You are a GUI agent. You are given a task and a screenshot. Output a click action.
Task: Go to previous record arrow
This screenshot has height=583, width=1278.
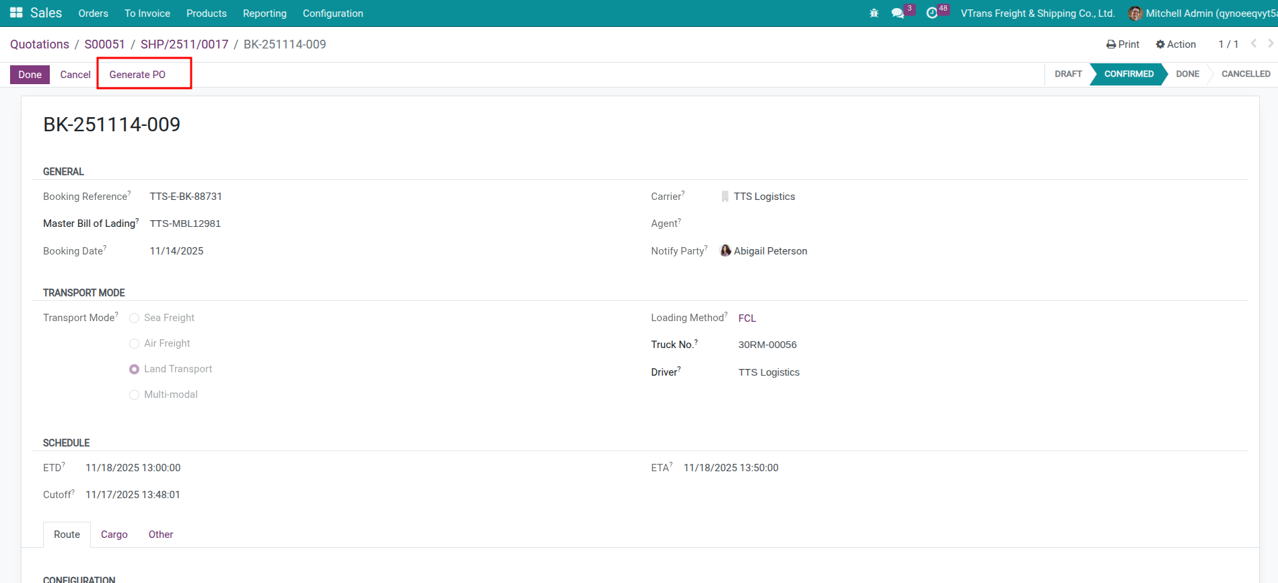[1254, 44]
